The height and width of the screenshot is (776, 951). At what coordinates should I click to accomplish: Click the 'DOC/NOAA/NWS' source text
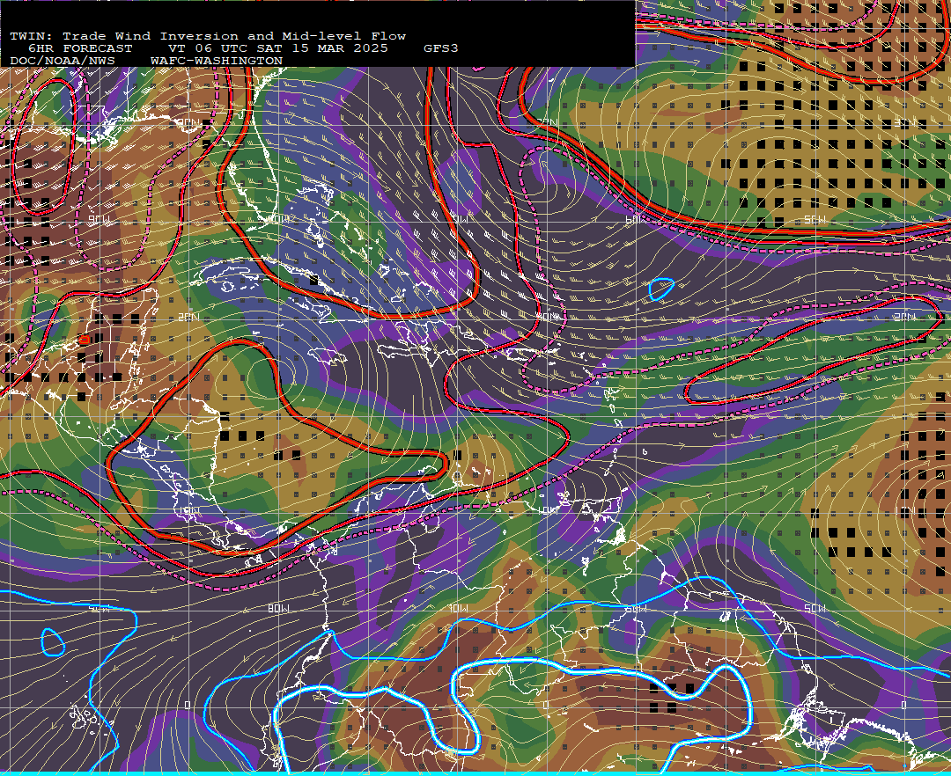(x=63, y=62)
